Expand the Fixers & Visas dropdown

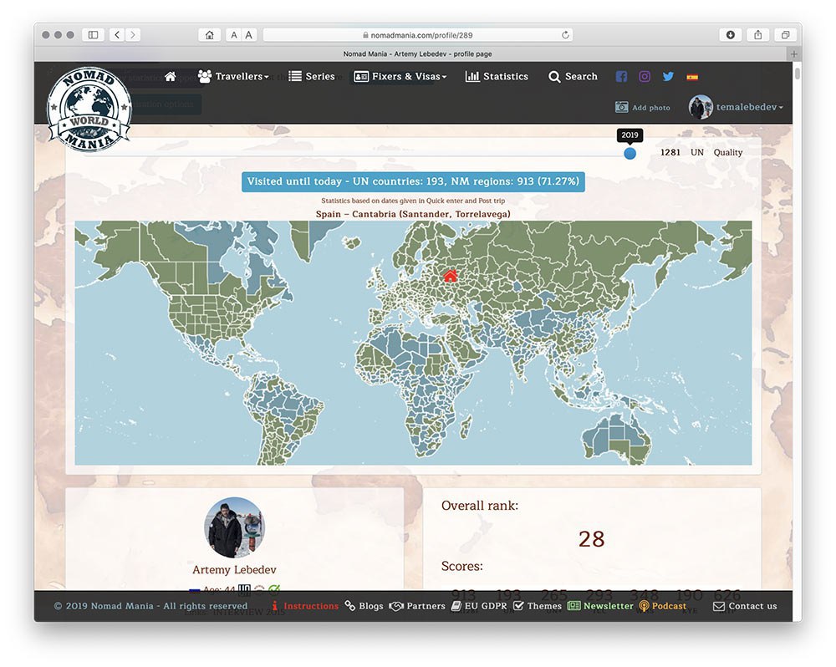(400, 76)
